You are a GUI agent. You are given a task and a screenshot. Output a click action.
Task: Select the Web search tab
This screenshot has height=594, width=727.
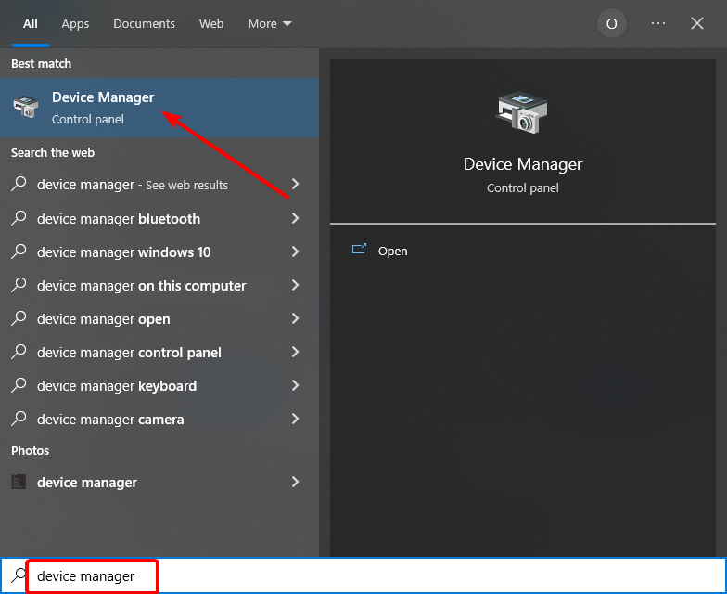(x=211, y=24)
